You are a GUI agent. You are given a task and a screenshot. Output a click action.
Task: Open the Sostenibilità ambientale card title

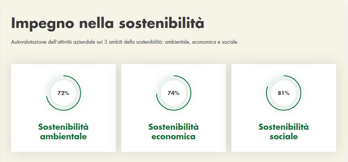click(x=63, y=131)
